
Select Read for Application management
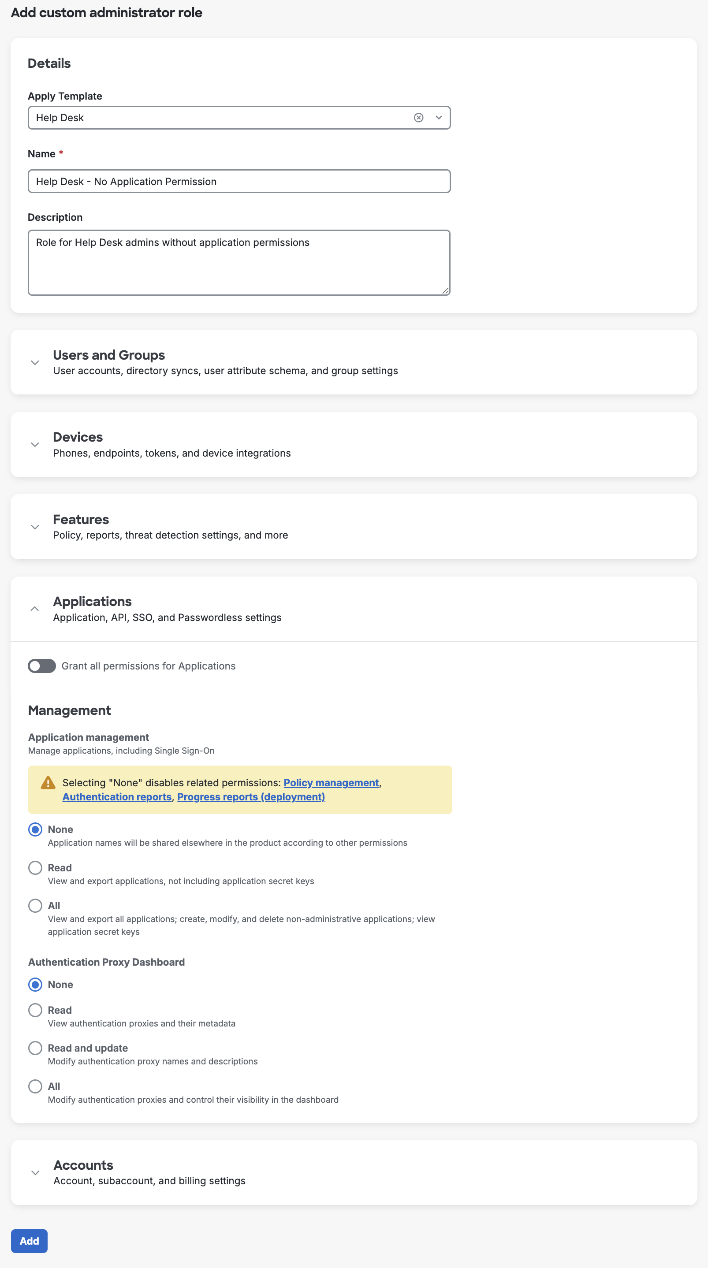pos(35,868)
